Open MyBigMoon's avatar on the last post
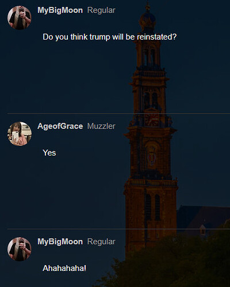 pyautogui.click(x=20, y=249)
